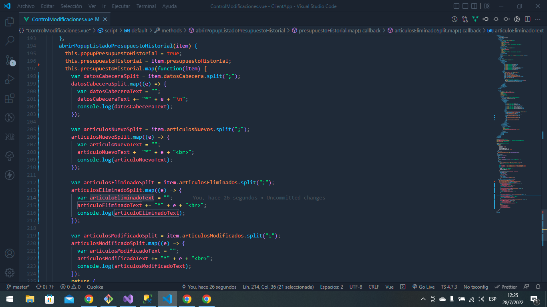Open changes with previous revision

(x=486, y=19)
